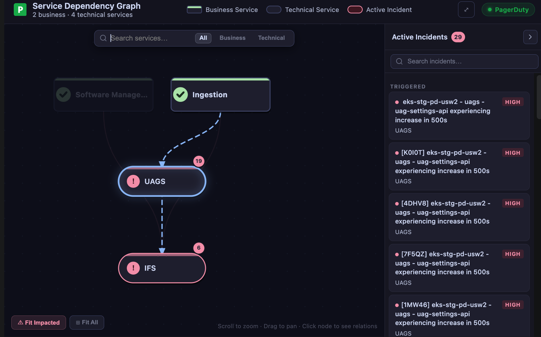
Task: Toggle the Business Service legend filter
Action: (194, 10)
